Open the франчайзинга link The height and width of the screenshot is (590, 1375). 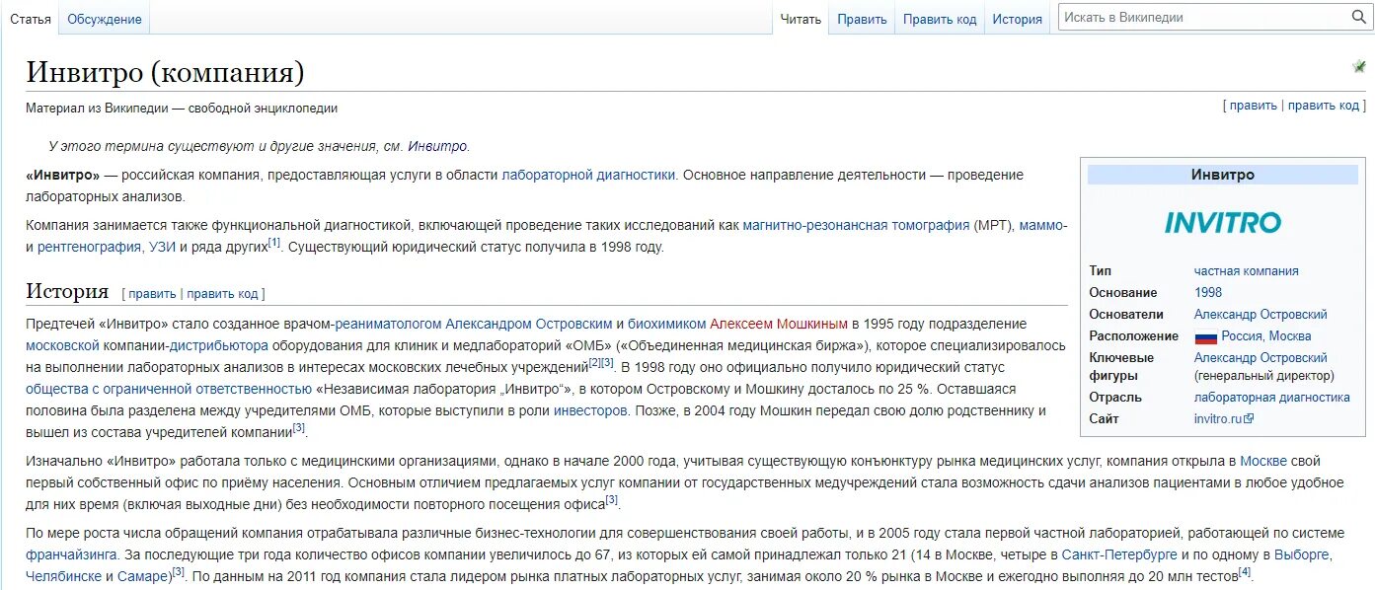coord(72,554)
